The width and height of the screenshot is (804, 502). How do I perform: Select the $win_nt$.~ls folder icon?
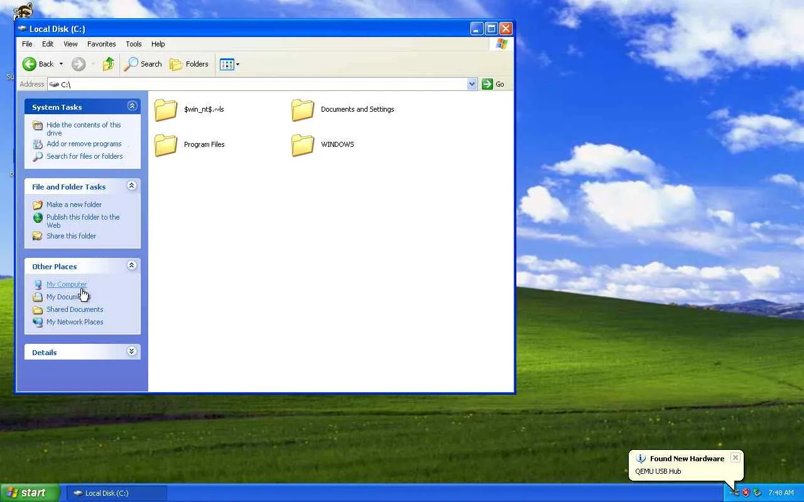tap(166, 110)
